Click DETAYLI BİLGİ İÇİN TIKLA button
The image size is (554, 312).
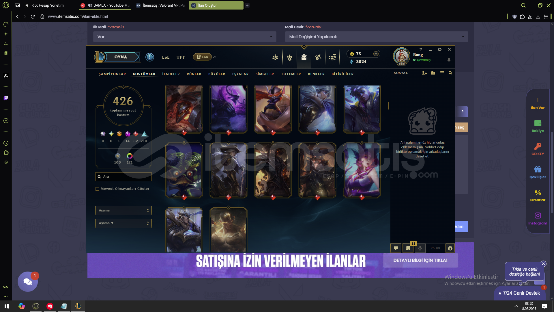pyautogui.click(x=420, y=261)
